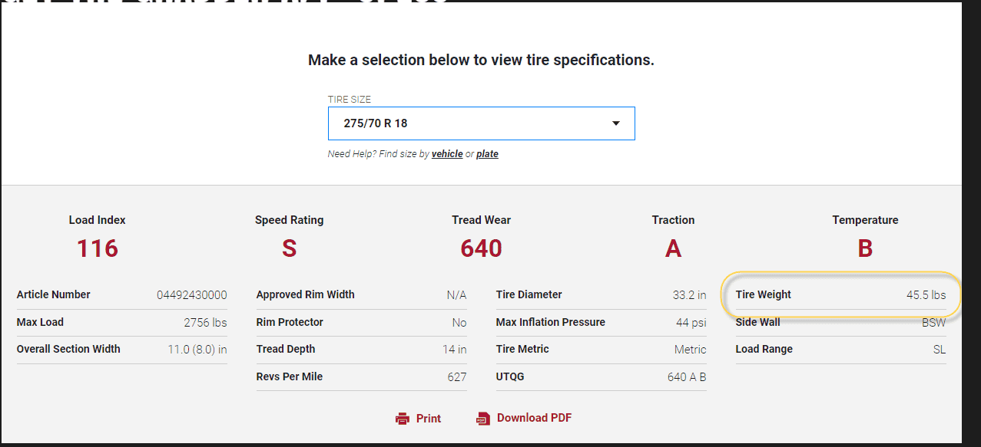Click the Revs Per Mile 627 value
Screen dimensions: 981x447
[x=456, y=377]
